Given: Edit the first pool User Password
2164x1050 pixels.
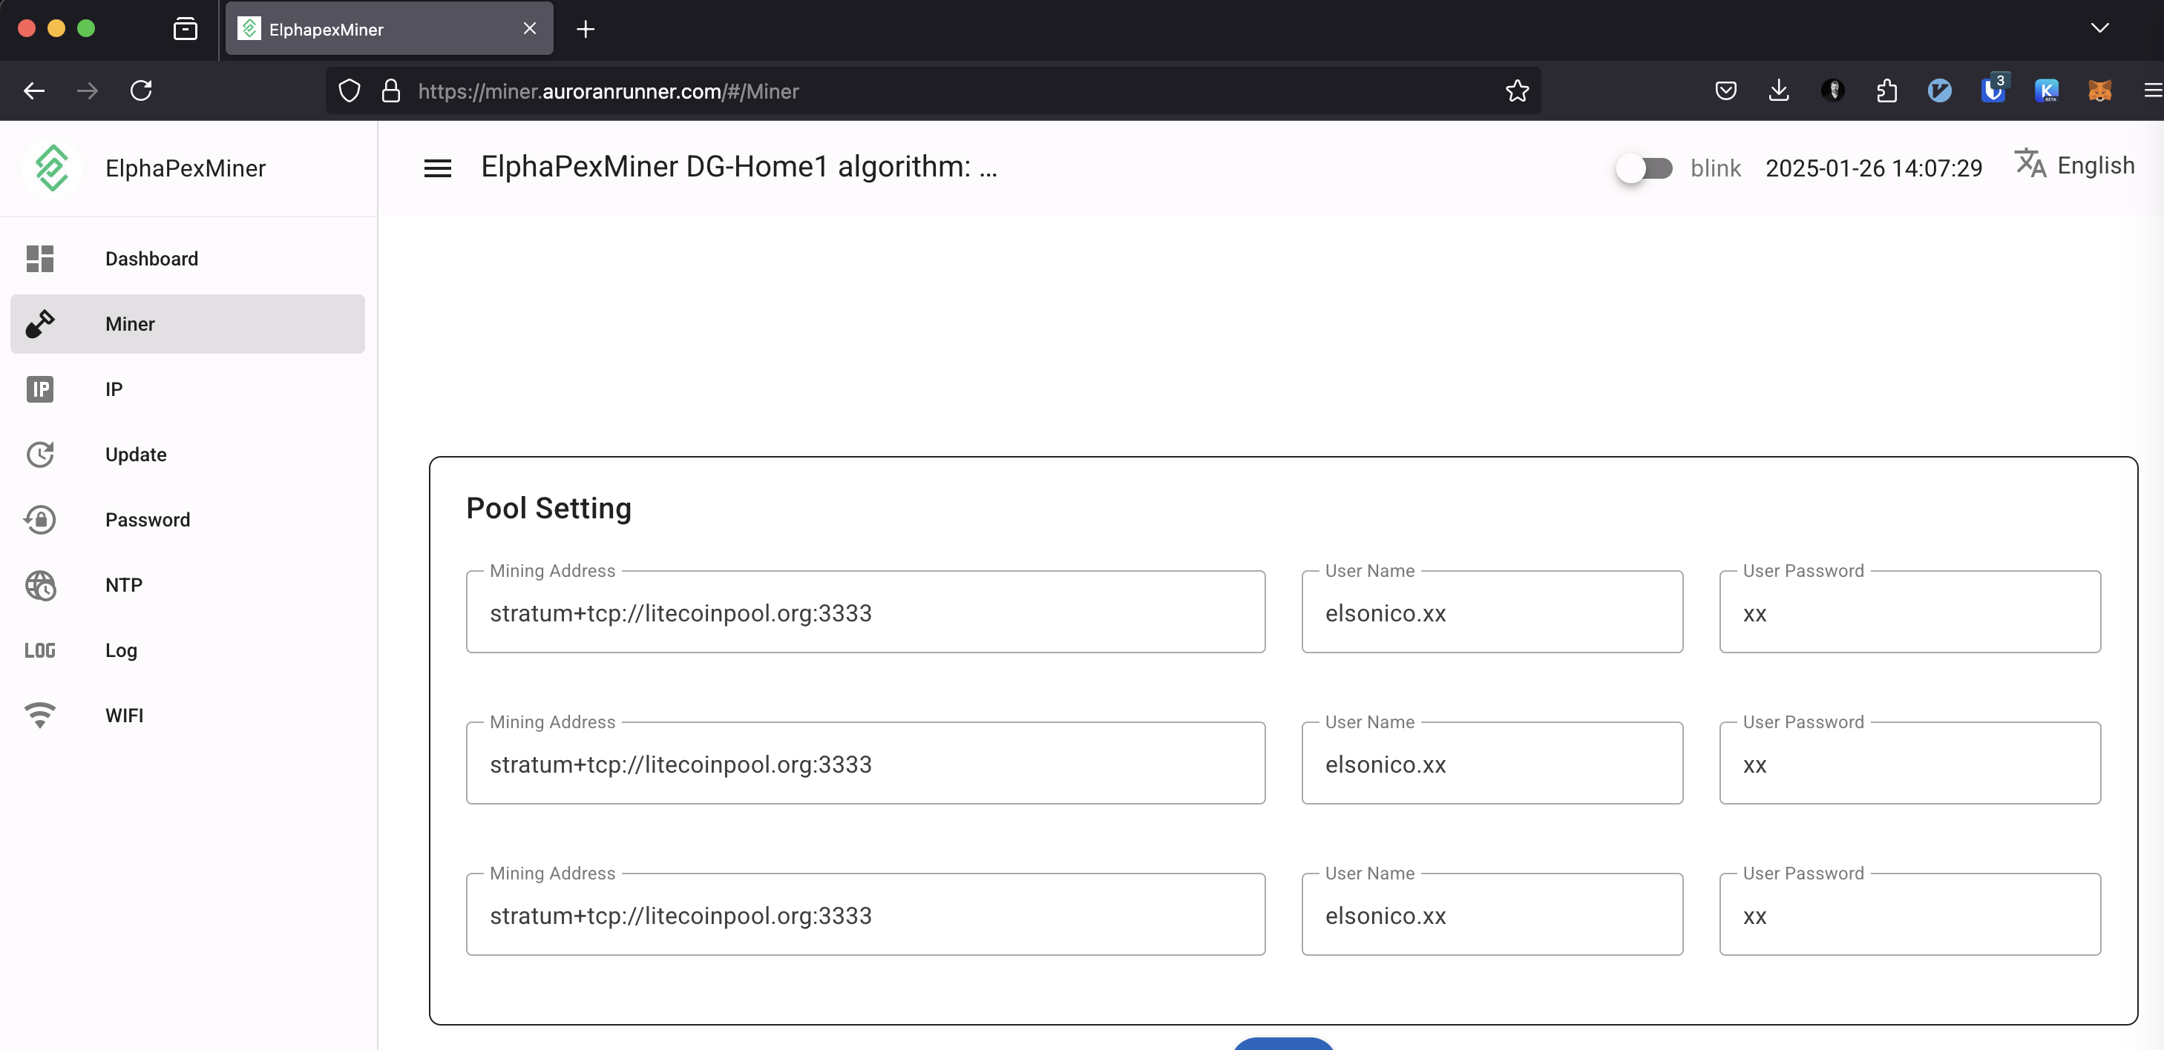Looking at the screenshot, I should [1909, 612].
